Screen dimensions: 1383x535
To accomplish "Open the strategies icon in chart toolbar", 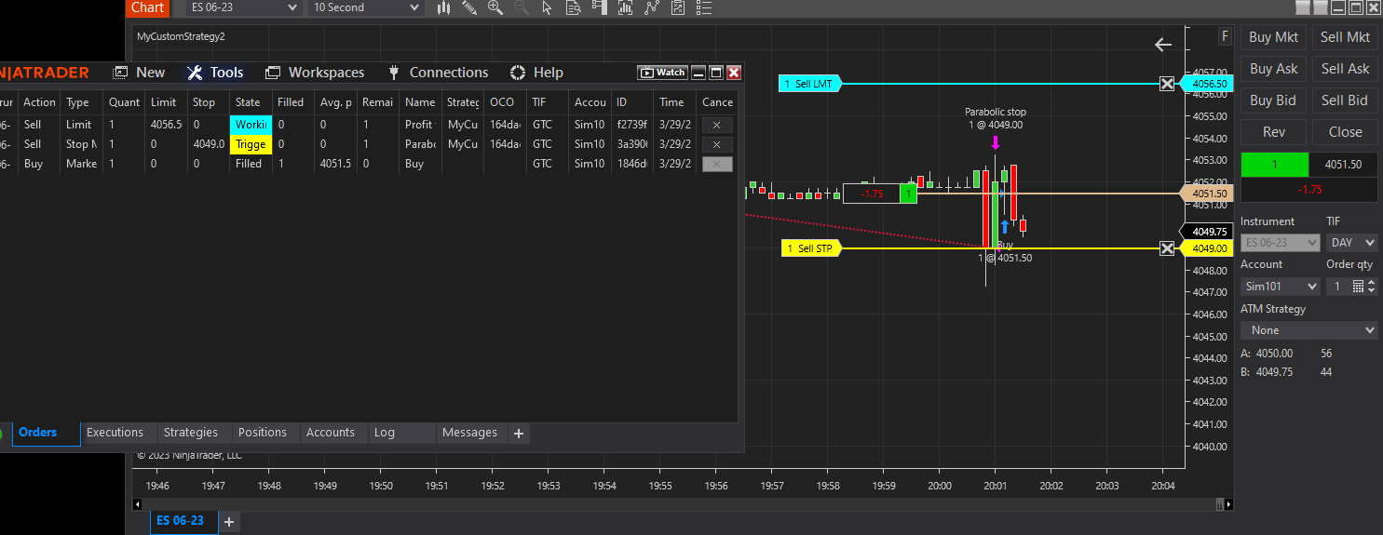I will 677,7.
